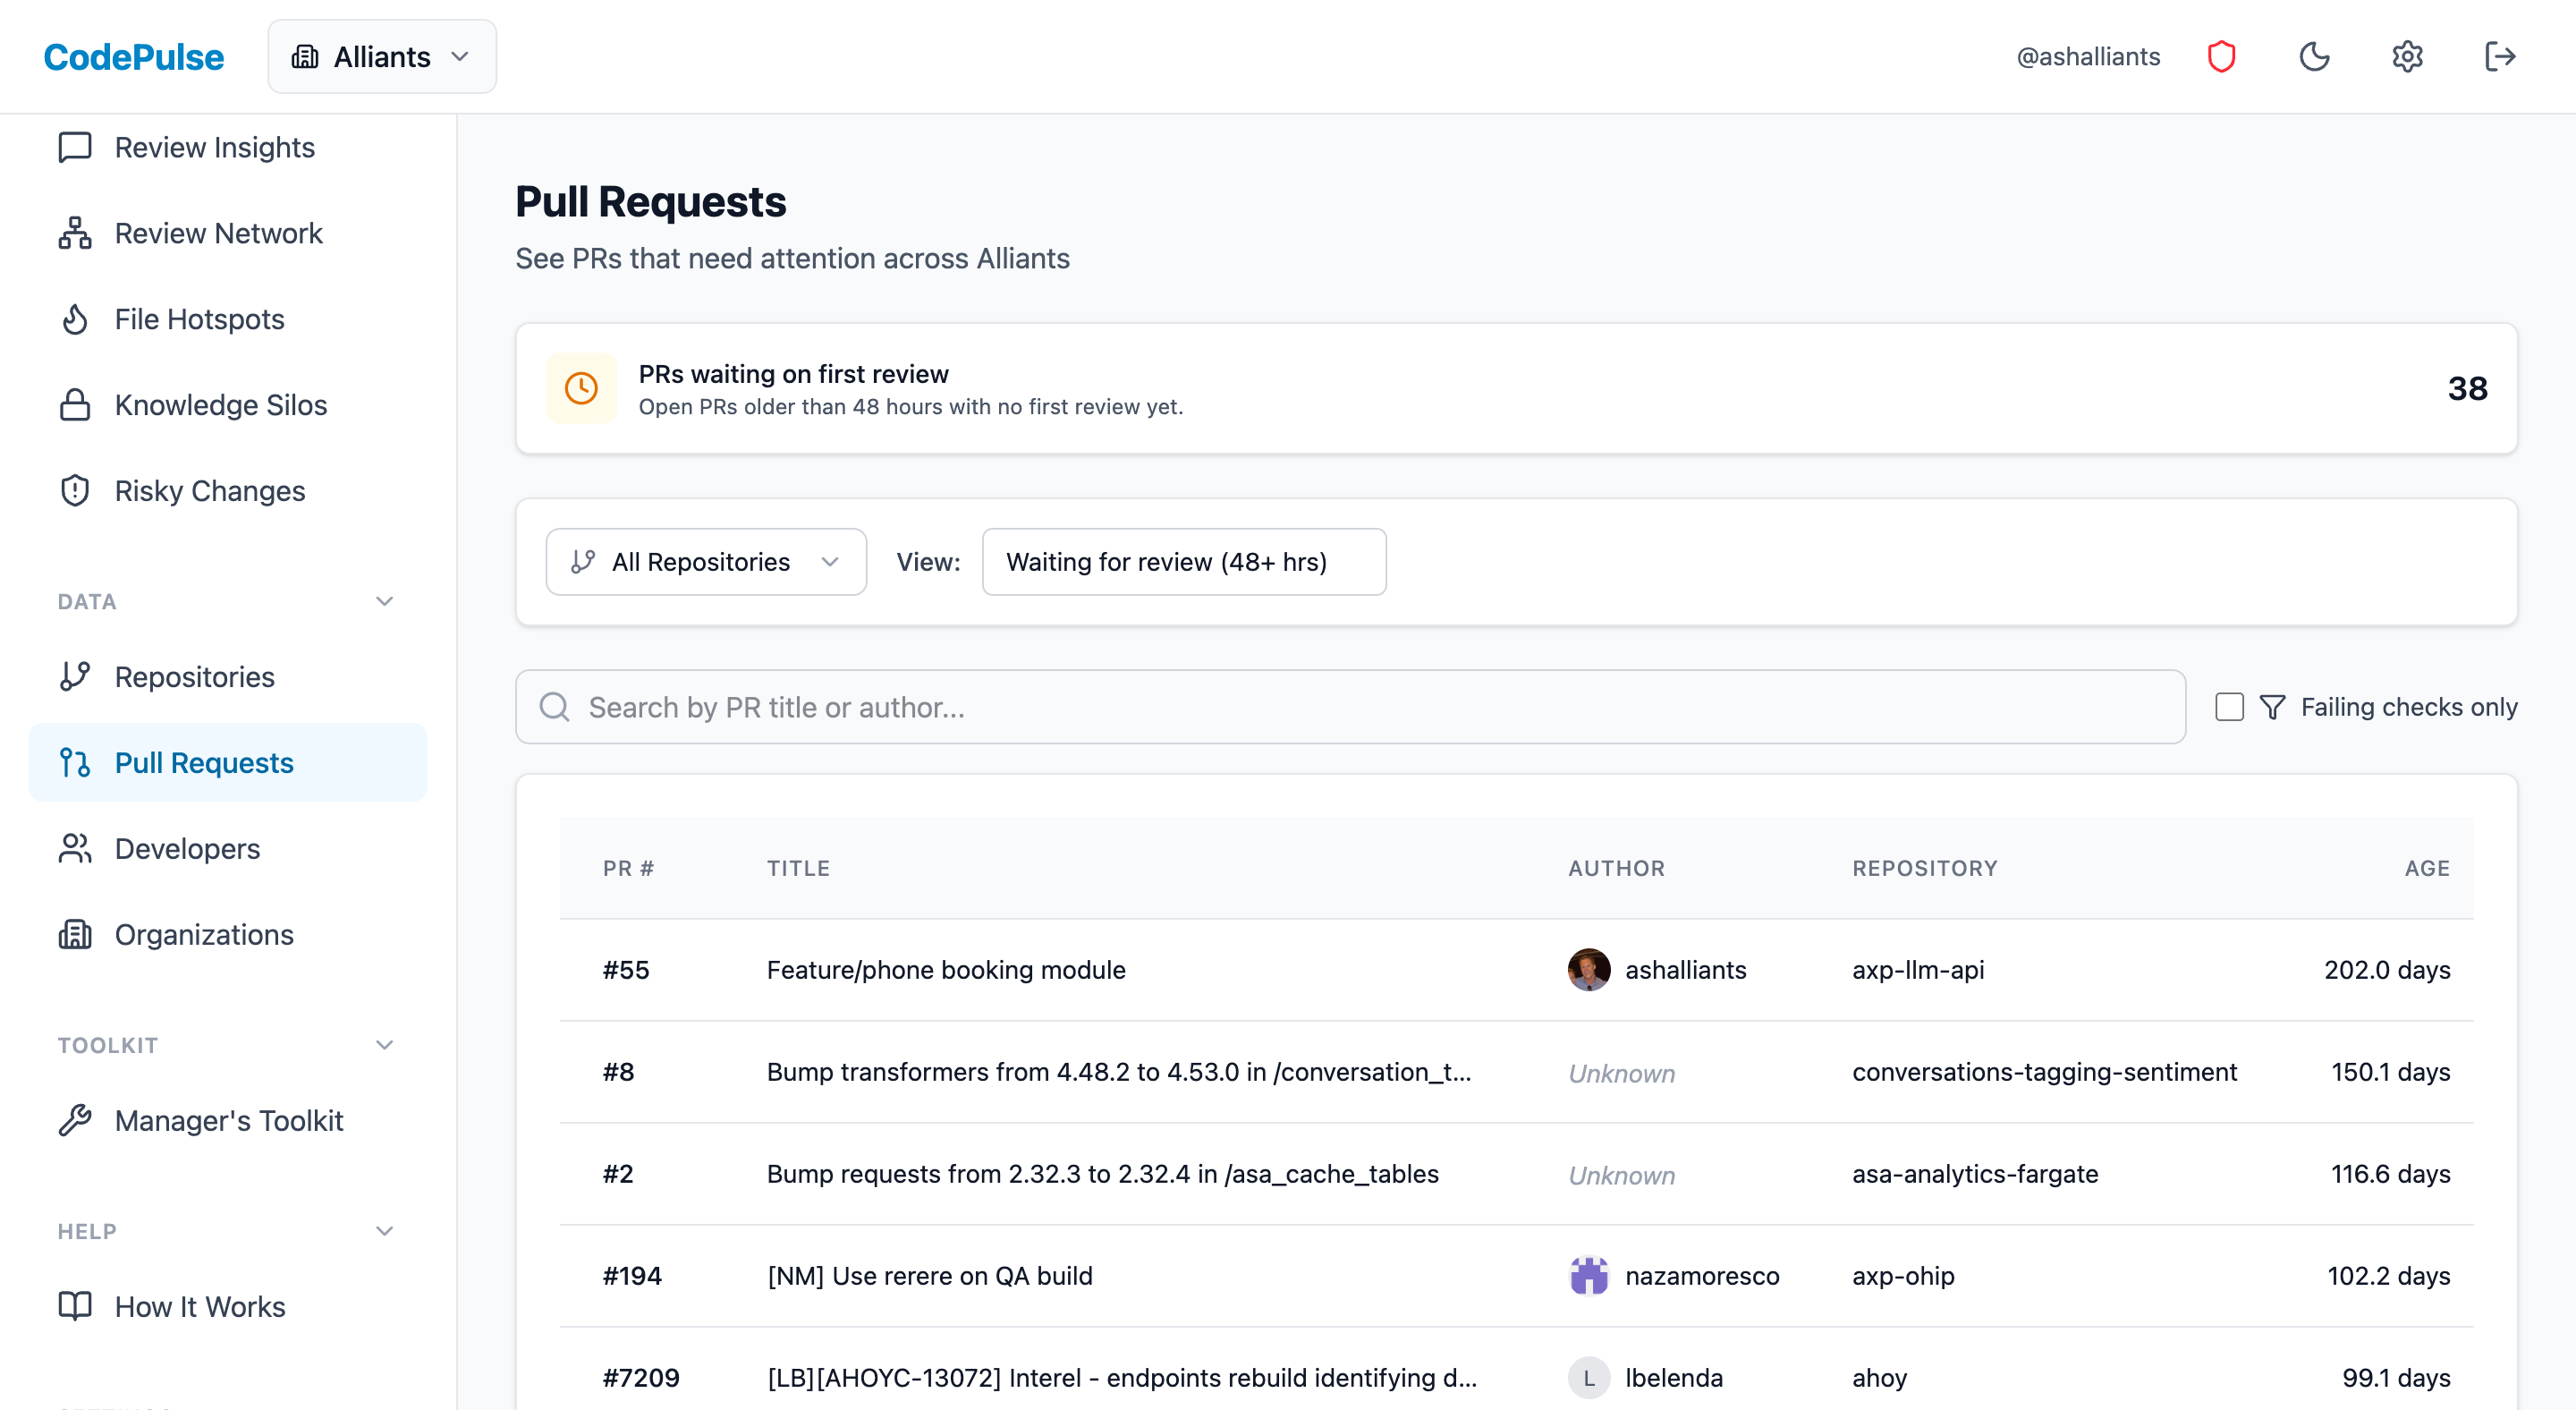Click the @ashalliants account name
Screen dimensions: 2576x1410
[2087, 57]
